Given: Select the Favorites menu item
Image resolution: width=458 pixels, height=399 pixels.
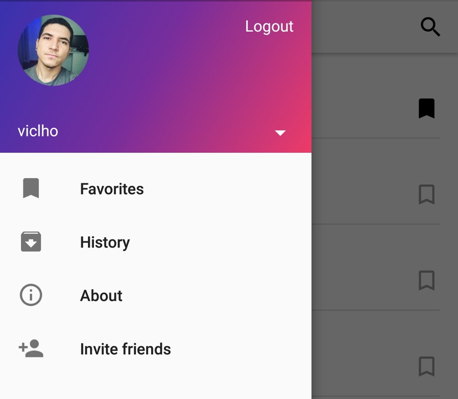Looking at the screenshot, I should point(112,189).
